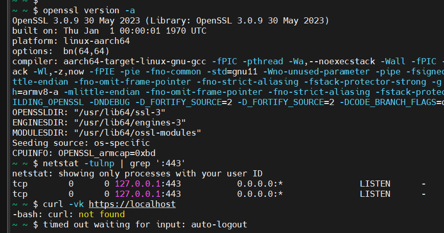Screen dimensions: 444x233
Task: Click LISTEN in the first tcp row
Action: tap(375, 184)
